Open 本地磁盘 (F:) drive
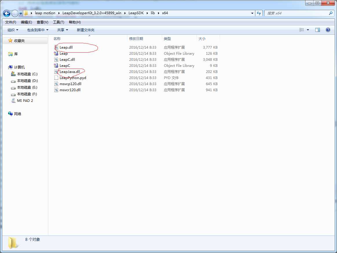 click(x=27, y=94)
